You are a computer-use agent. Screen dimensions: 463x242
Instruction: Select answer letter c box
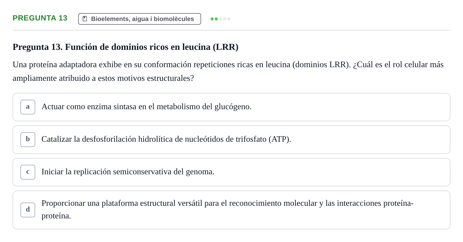(x=28, y=172)
